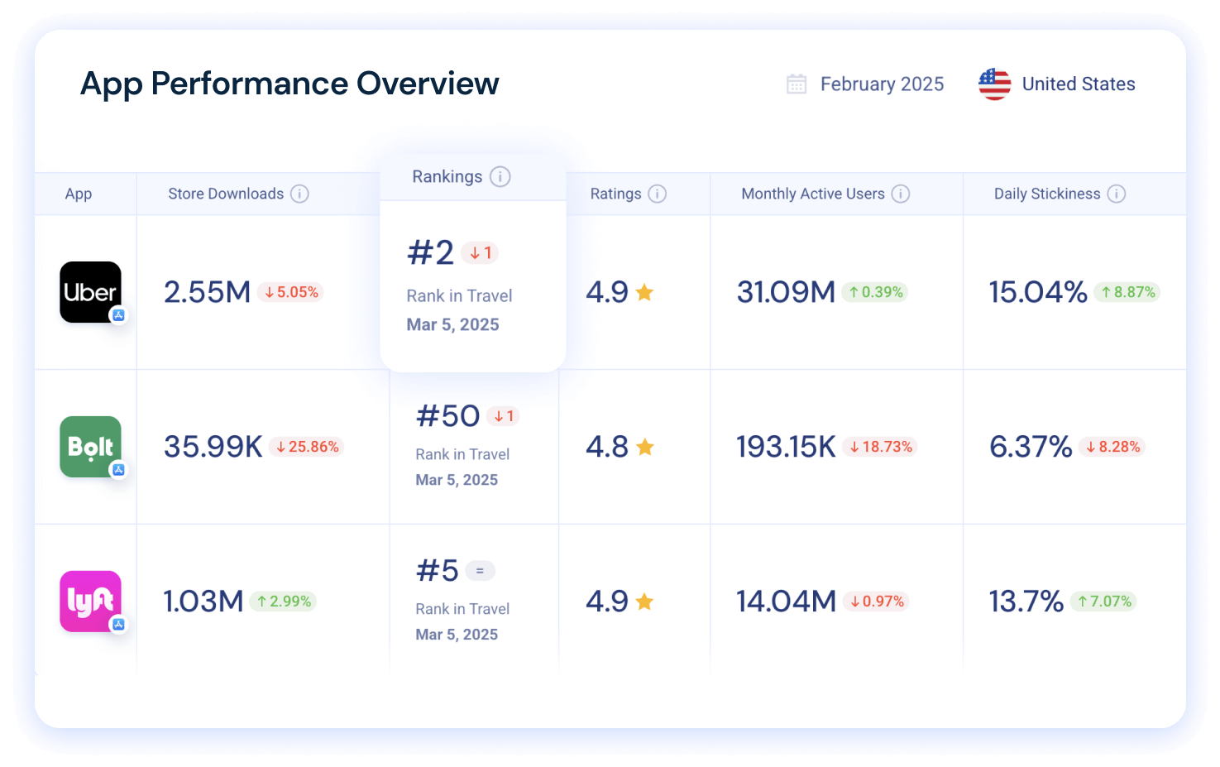Click the Lyft app icon

point(90,602)
